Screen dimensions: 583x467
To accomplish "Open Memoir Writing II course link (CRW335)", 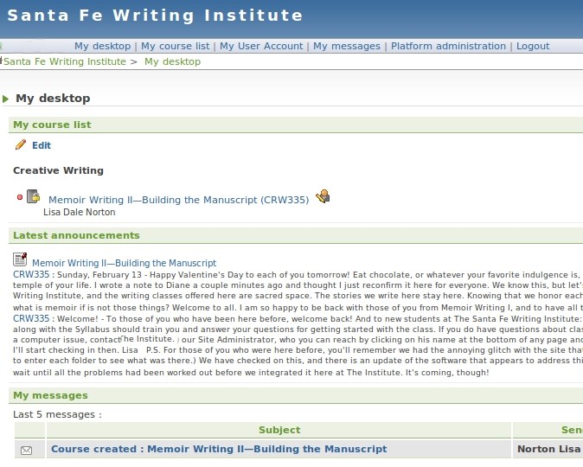I will coord(178,199).
